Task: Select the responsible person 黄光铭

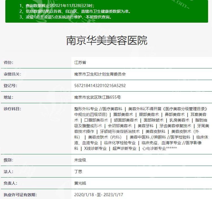Action: 80,183
